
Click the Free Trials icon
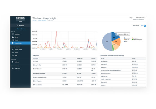[x=13, y=68]
